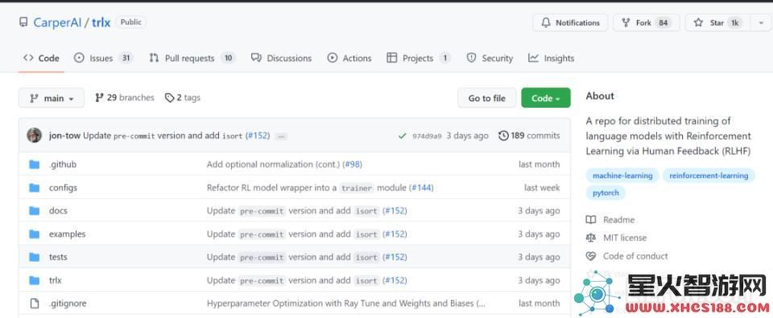This screenshot has height=318, width=773.
Task: Select the reinforcement-learning topic tag
Action: pyautogui.click(x=709, y=176)
